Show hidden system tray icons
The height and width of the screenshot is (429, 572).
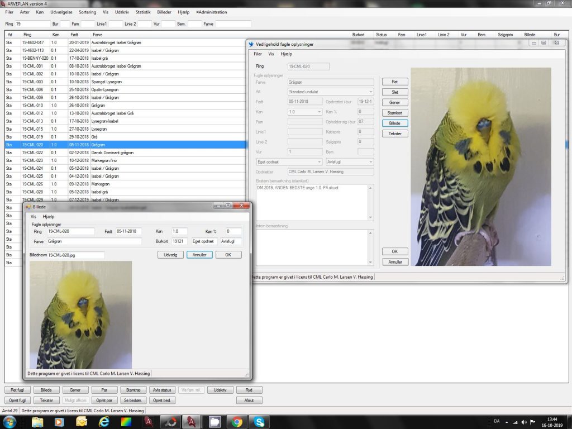[x=507, y=422]
